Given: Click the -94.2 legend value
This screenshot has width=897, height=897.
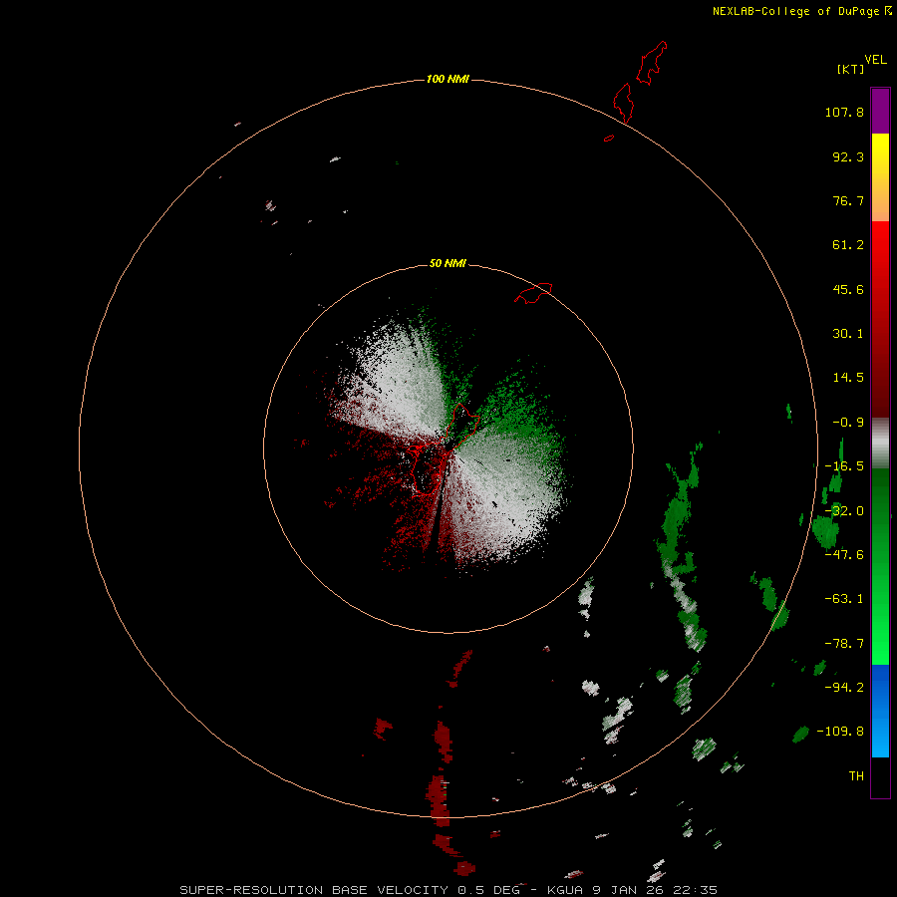Looking at the screenshot, I should click(844, 687).
